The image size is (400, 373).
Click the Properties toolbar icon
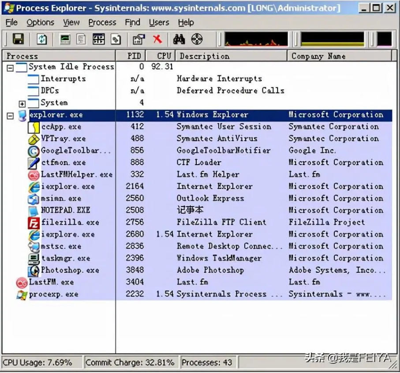coord(138,39)
